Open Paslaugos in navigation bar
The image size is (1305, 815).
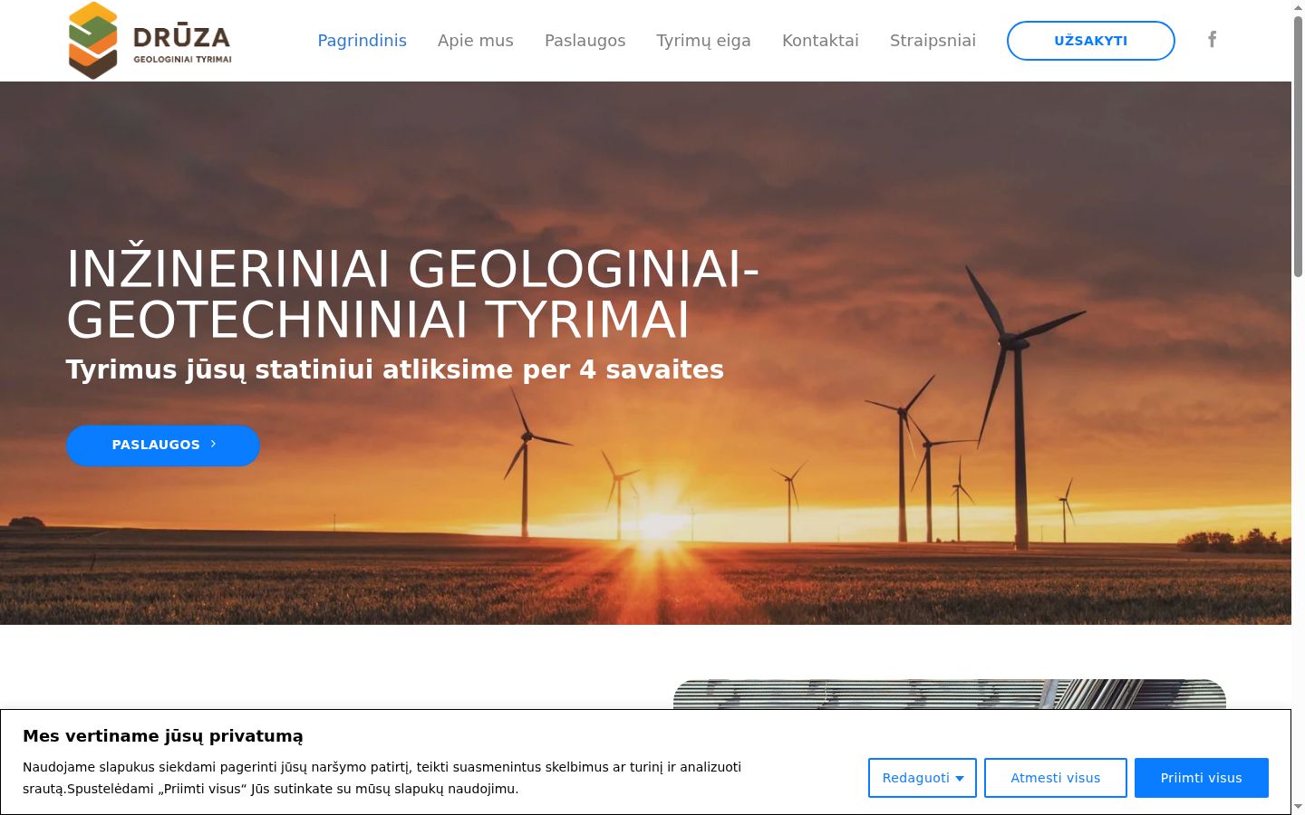point(585,41)
